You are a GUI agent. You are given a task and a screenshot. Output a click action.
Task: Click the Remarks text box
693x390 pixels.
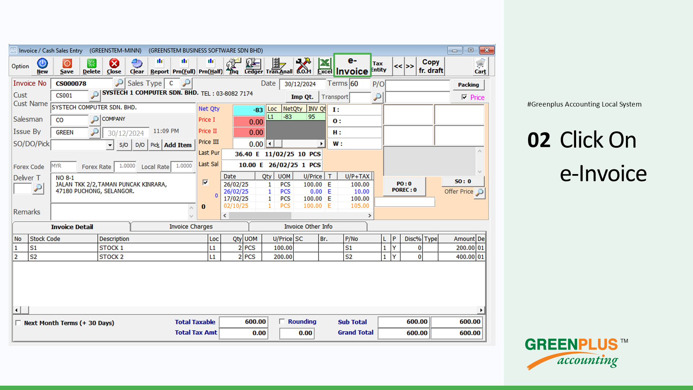pos(119,212)
